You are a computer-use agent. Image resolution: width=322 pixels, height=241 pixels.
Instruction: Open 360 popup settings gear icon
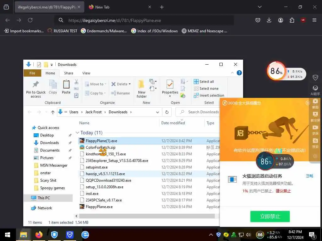tap(308, 103)
